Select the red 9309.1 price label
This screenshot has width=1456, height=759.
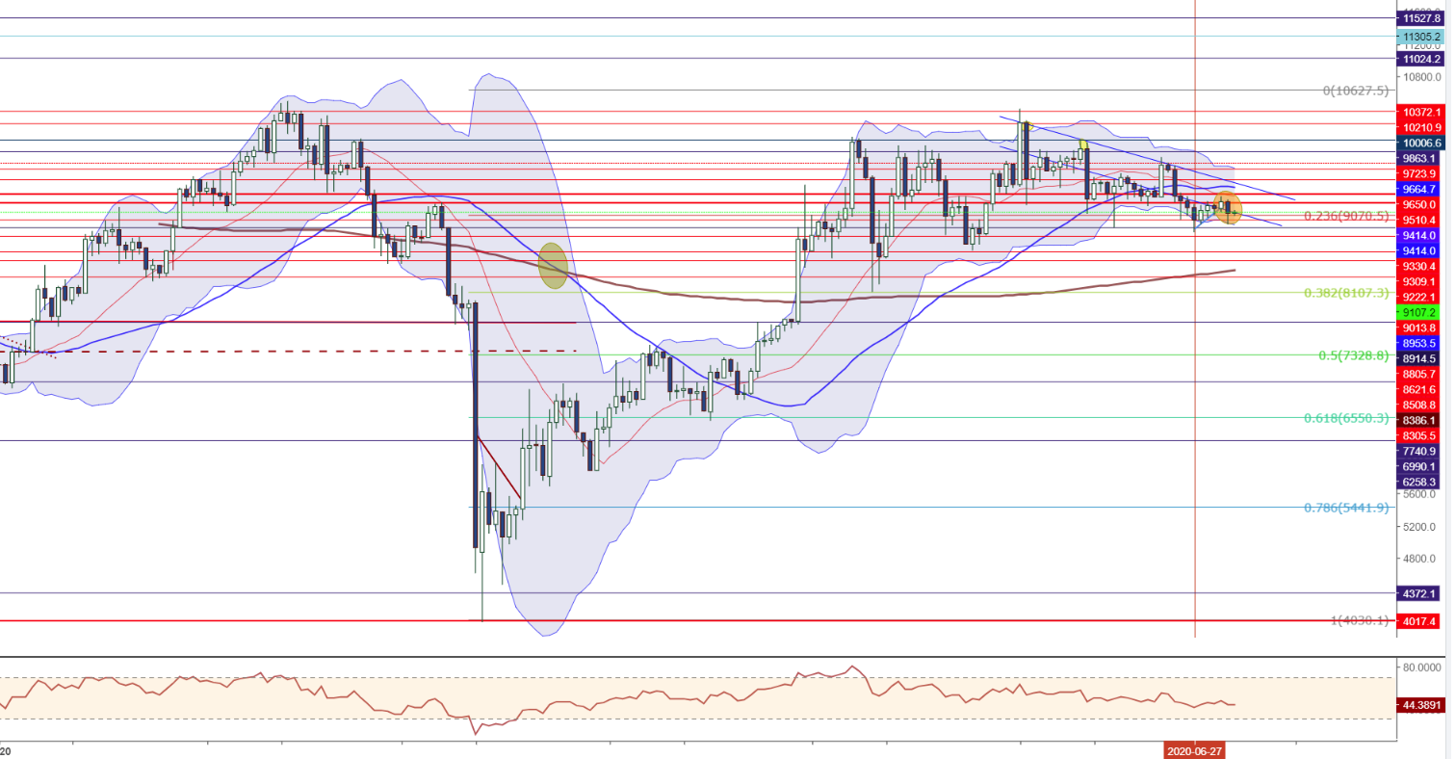pyautogui.click(x=1421, y=281)
